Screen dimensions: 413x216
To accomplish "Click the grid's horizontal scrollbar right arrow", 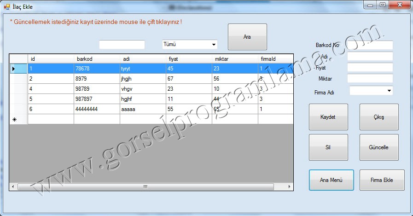I will point(290,187).
